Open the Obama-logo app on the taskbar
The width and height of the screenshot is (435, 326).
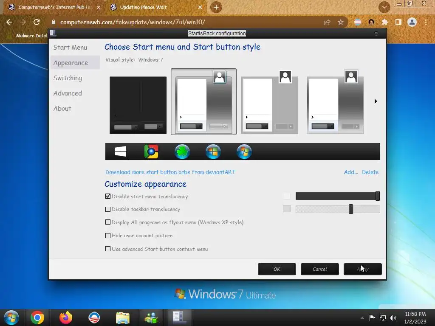click(94, 318)
